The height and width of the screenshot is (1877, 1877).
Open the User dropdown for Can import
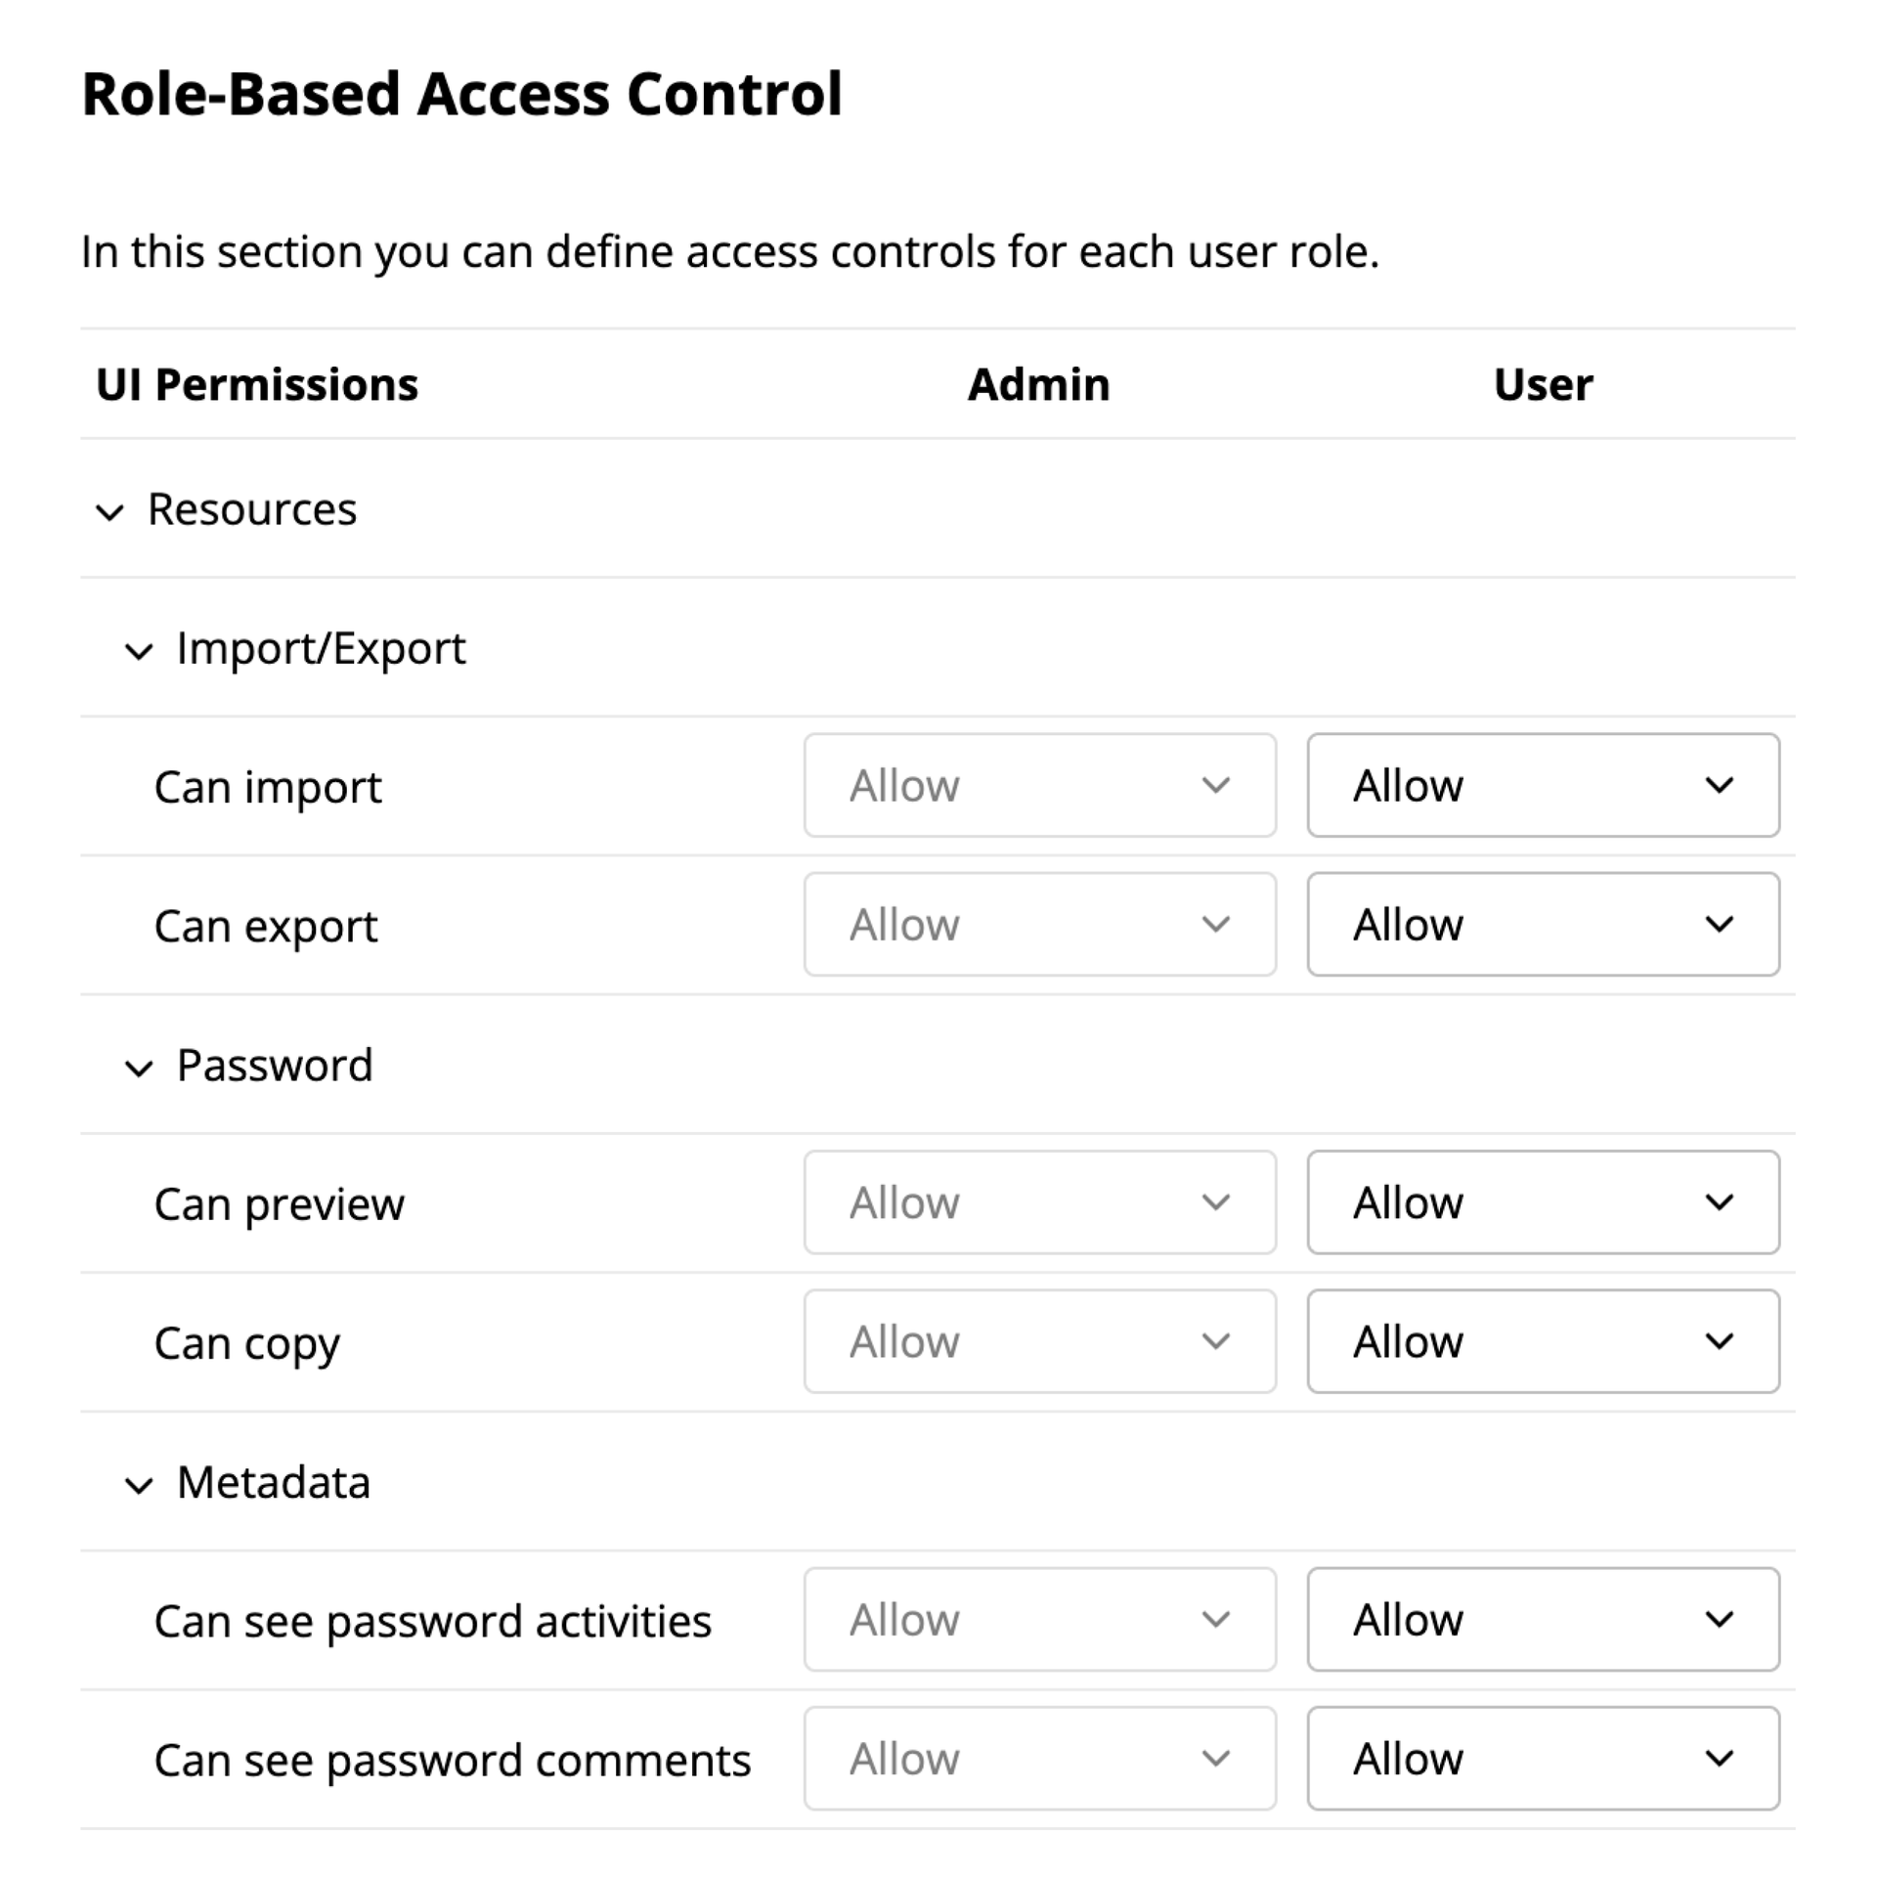coord(1543,785)
